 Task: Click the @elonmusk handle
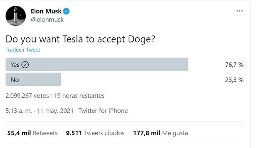(47, 20)
